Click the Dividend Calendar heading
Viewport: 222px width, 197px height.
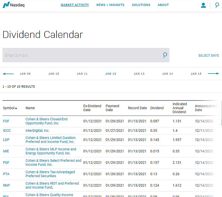[43, 35]
